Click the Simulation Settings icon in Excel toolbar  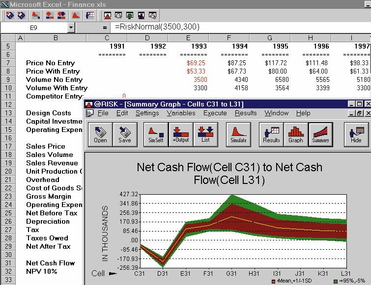36,16
